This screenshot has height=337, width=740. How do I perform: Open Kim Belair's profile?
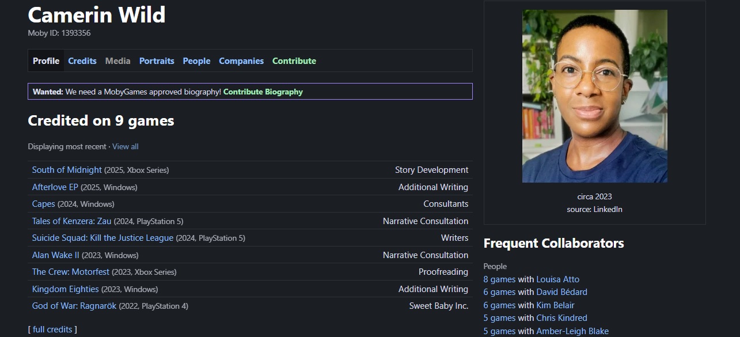pyautogui.click(x=556, y=305)
